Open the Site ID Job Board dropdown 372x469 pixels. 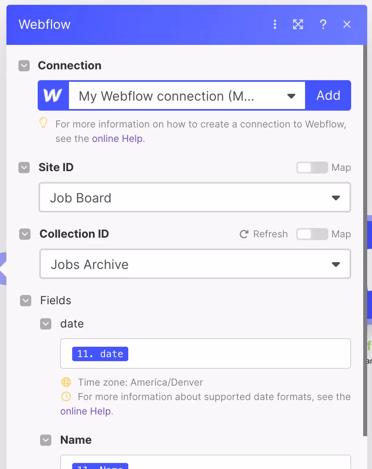[195, 197]
